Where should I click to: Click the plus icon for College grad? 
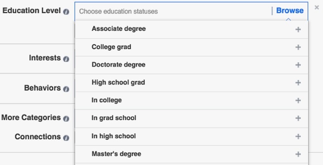tap(298, 47)
